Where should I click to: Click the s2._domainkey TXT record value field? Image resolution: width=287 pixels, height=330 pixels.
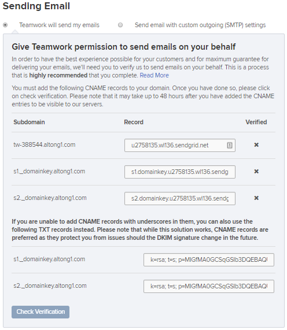(x=209, y=286)
